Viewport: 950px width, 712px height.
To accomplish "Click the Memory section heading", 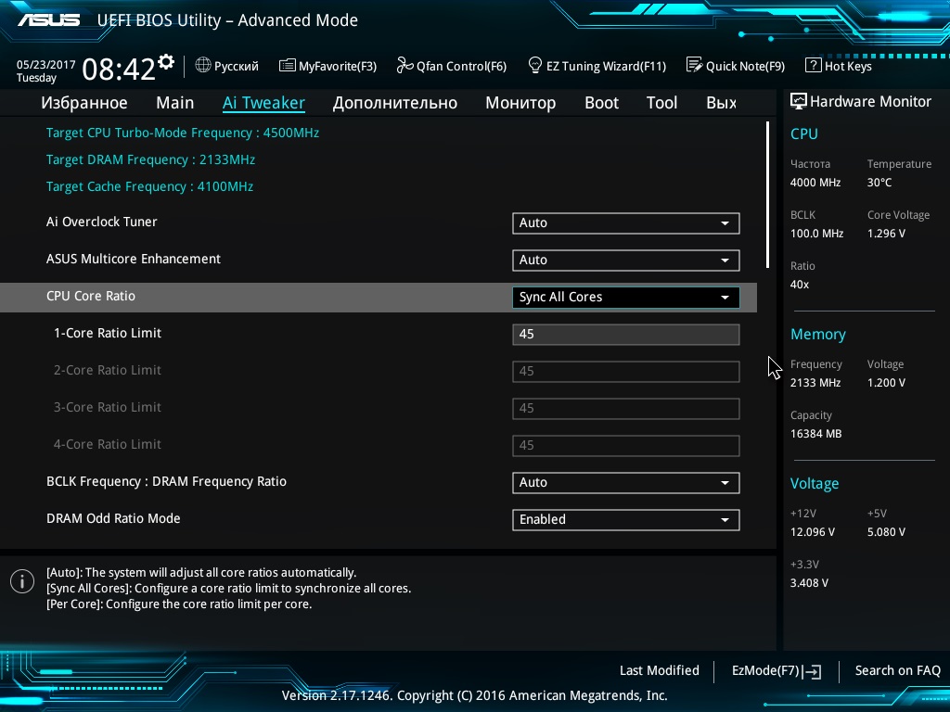I will point(818,334).
